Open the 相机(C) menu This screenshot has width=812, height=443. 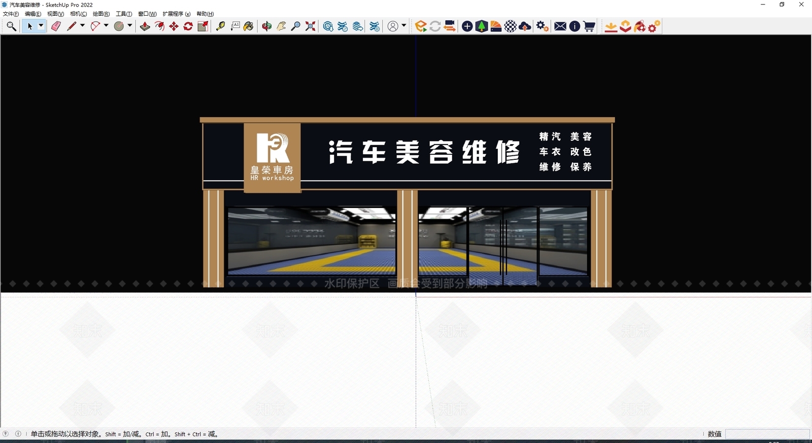point(78,14)
